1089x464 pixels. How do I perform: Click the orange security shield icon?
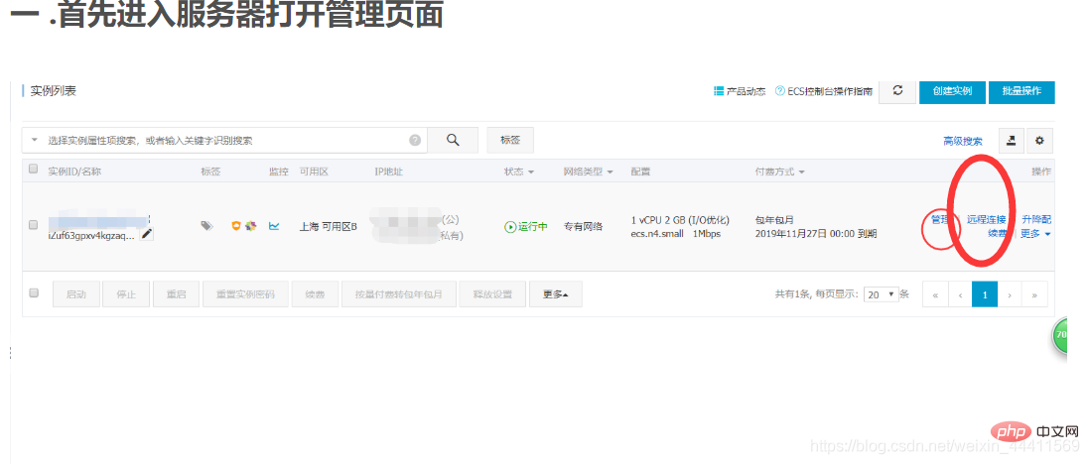click(x=236, y=226)
